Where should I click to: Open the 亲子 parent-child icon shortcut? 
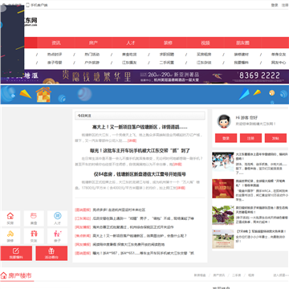pyautogui.click(x=57, y=236)
